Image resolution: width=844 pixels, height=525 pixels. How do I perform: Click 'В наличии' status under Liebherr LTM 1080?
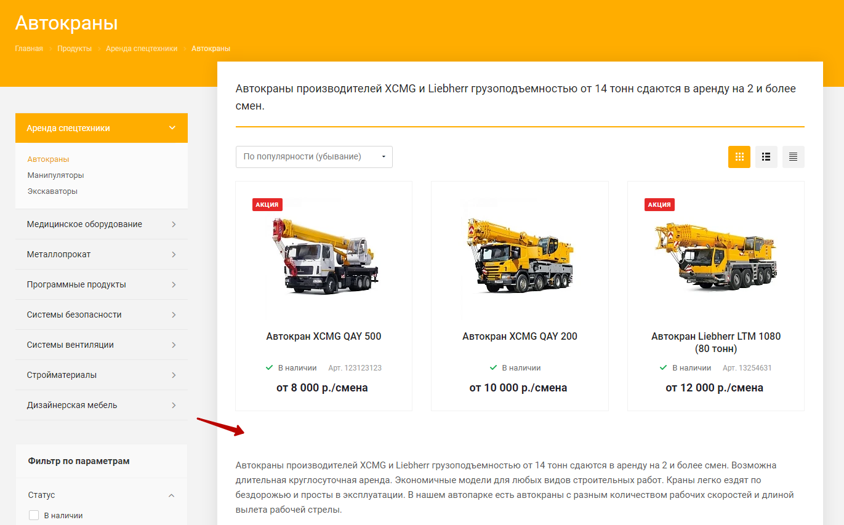[x=685, y=368]
